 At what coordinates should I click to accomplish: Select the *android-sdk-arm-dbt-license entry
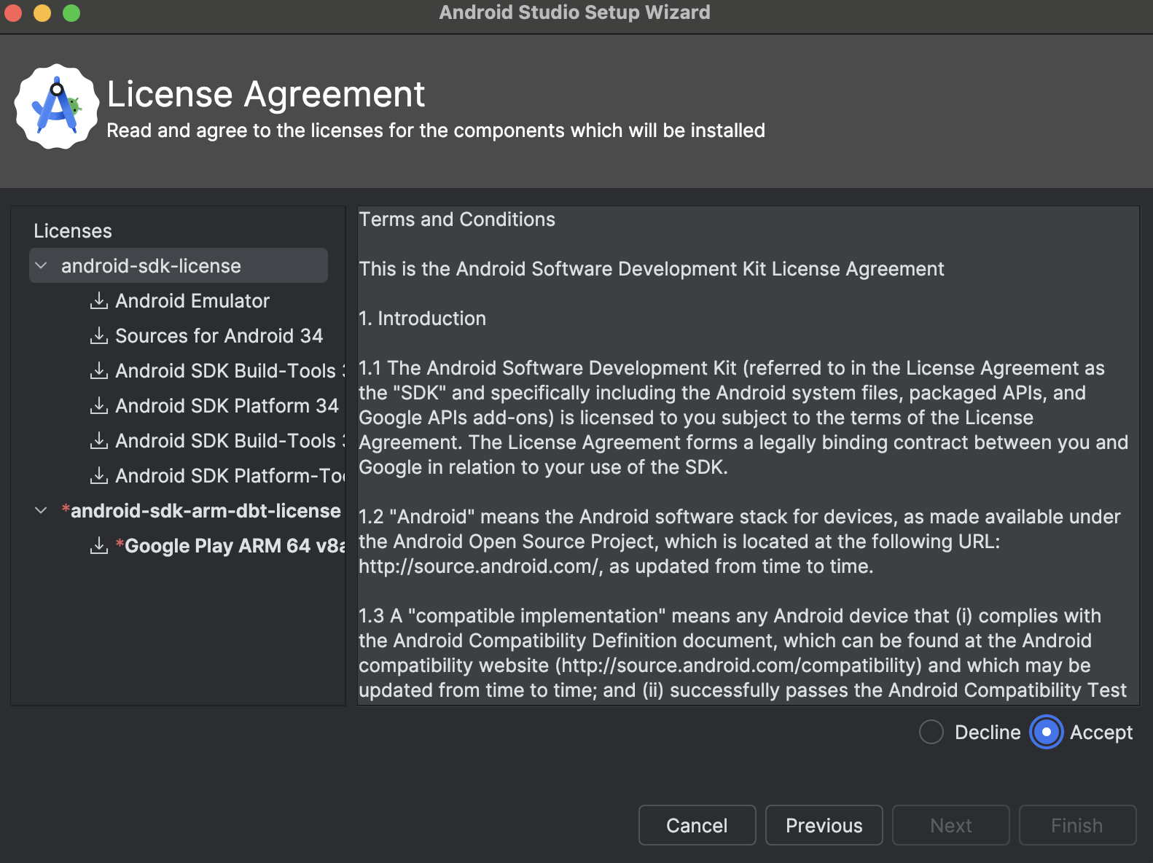point(201,511)
